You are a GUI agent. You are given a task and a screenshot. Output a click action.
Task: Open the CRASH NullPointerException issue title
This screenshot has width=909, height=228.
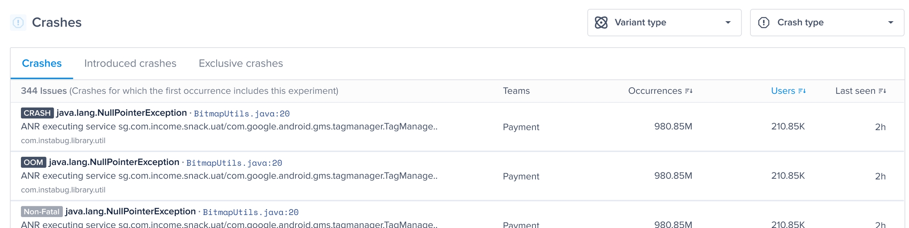click(122, 113)
